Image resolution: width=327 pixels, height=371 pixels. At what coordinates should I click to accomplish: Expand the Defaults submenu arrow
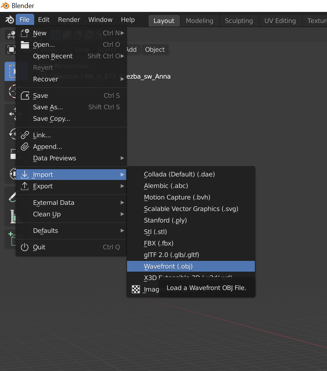122,231
